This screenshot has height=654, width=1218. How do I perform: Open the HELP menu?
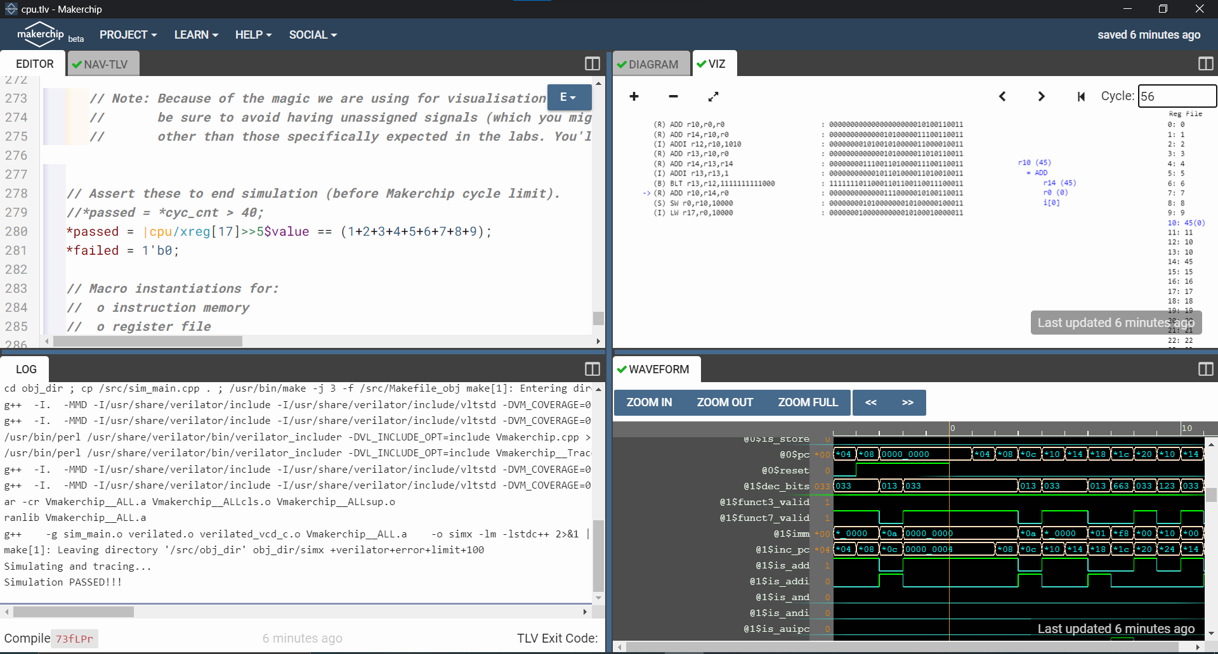click(x=253, y=35)
